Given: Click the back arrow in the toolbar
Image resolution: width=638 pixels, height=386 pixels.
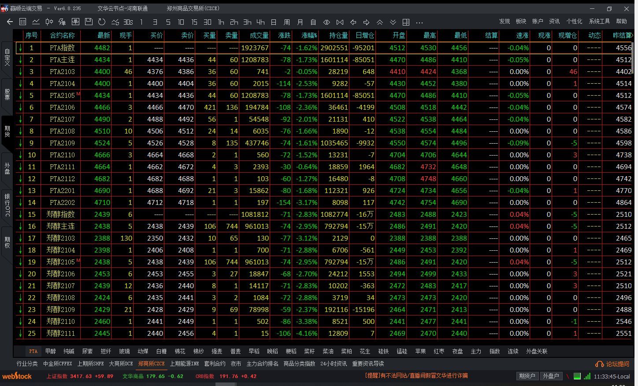Looking at the screenshot, I should pyautogui.click(x=10, y=22).
